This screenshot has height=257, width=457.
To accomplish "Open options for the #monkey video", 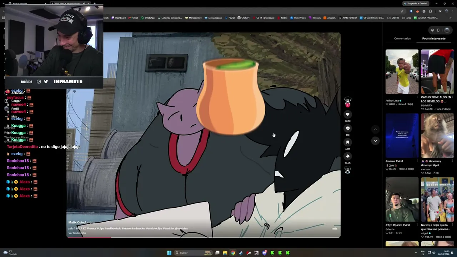I will coord(453,161).
